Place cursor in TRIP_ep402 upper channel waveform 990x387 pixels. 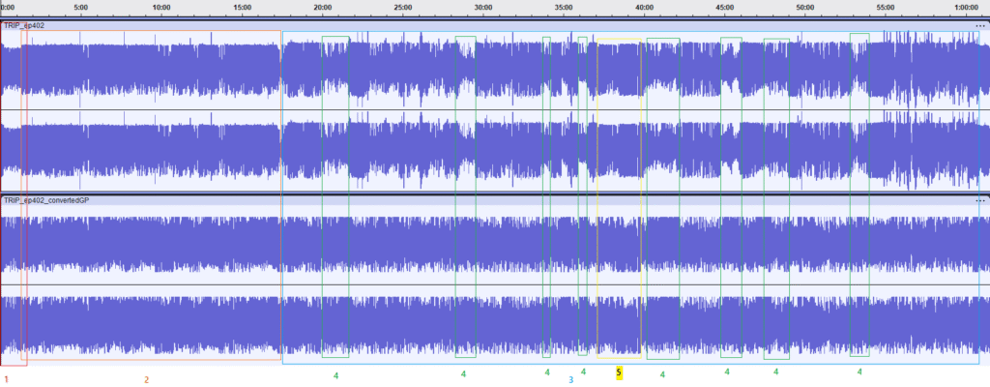click(x=495, y=70)
